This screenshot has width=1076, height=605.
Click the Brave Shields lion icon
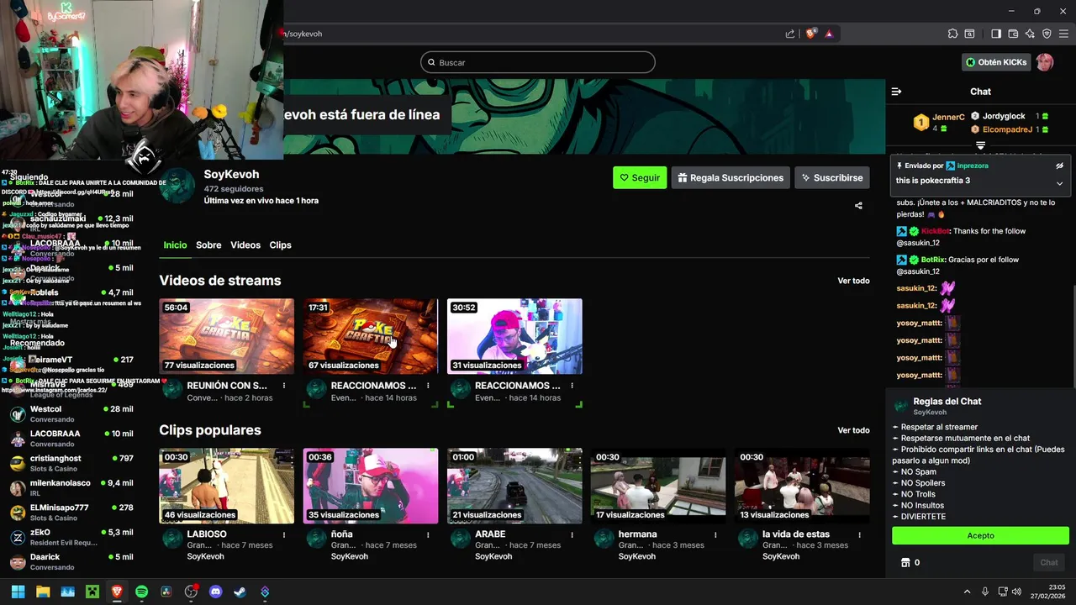810,34
